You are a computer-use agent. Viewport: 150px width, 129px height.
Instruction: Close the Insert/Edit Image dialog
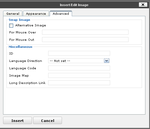(x=143, y=5)
